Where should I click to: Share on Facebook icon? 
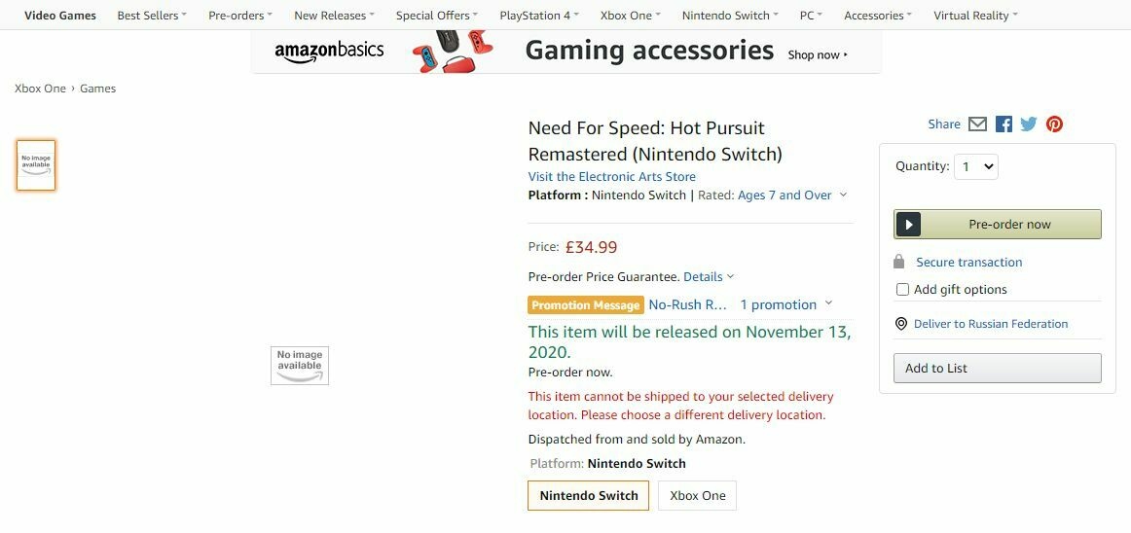[1003, 124]
